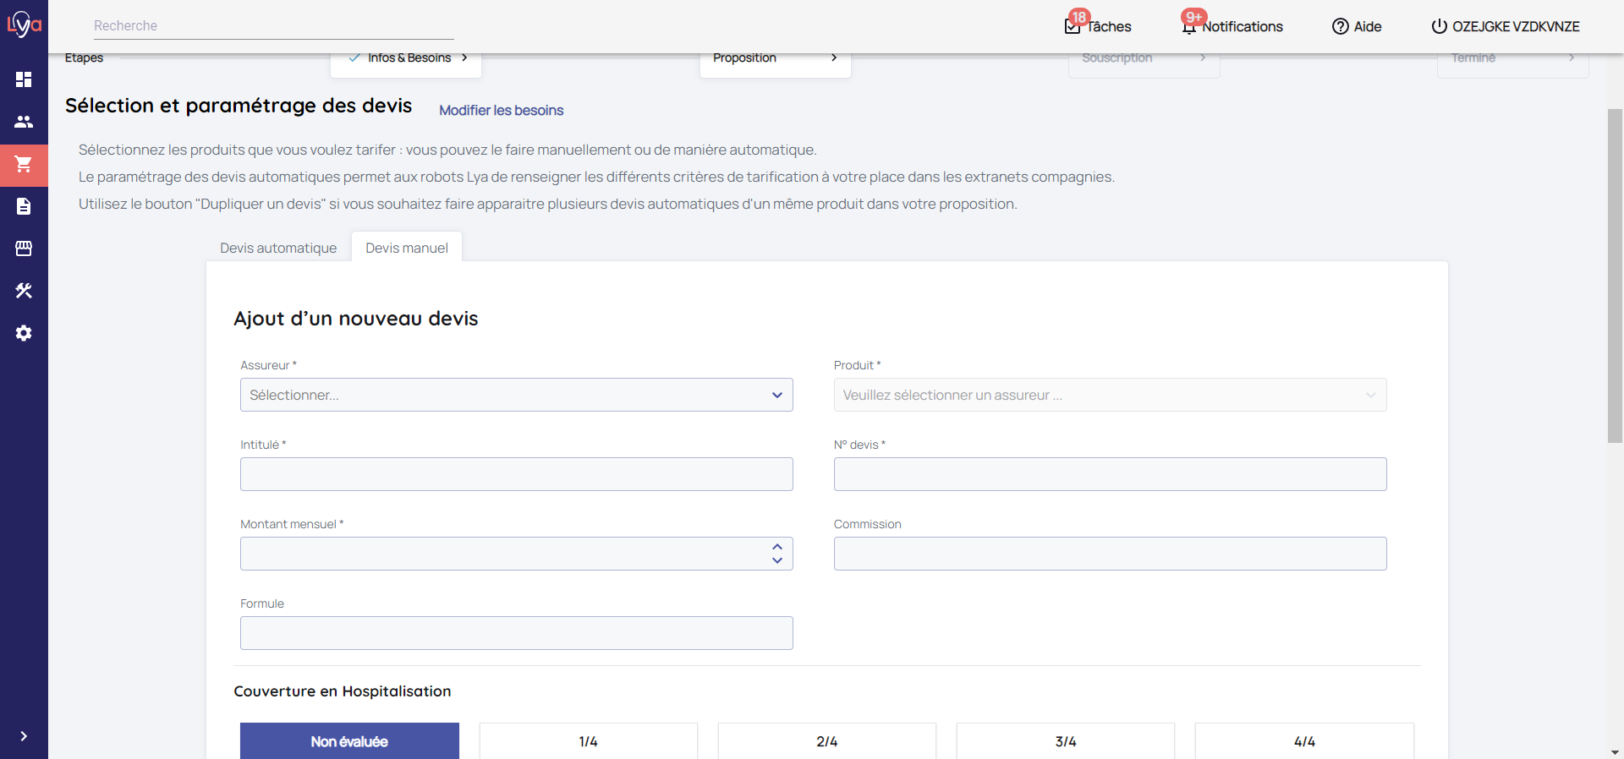The width and height of the screenshot is (1624, 759).
Task: Open the documents icon in sidebar
Action: coord(24,206)
